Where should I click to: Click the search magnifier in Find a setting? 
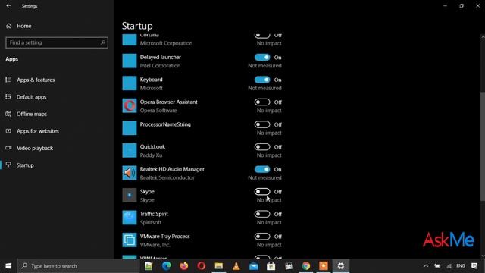click(x=103, y=42)
